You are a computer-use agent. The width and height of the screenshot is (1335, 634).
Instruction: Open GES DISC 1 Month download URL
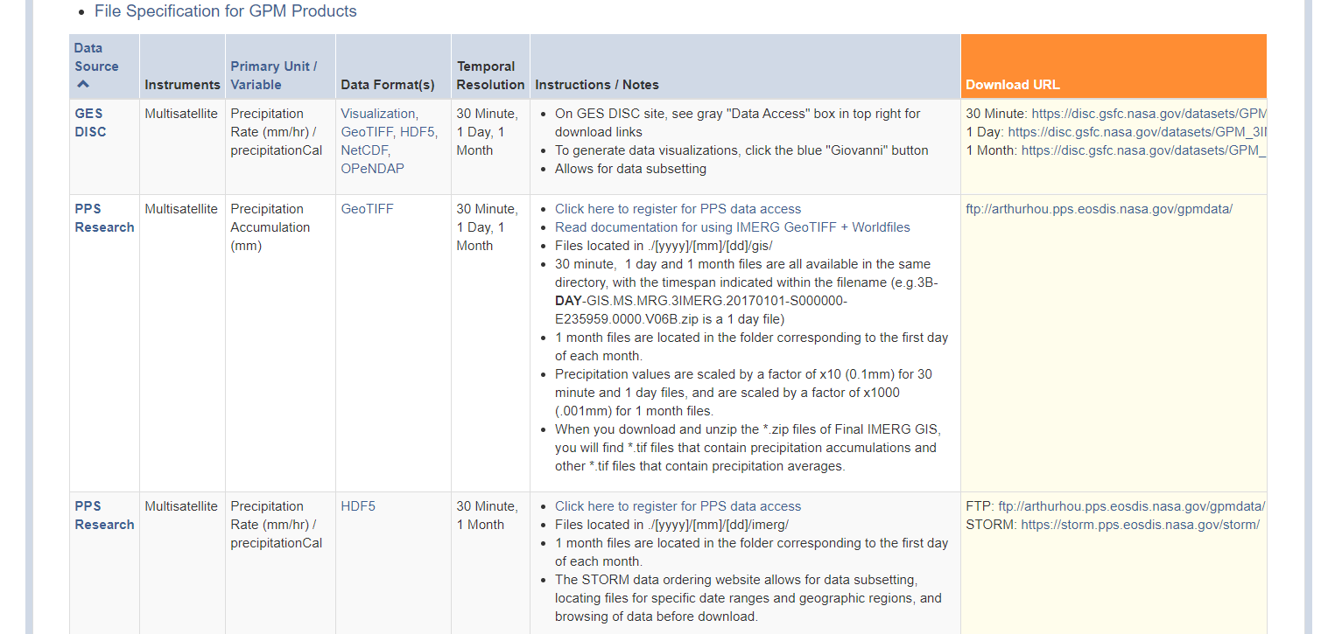[x=1144, y=150]
